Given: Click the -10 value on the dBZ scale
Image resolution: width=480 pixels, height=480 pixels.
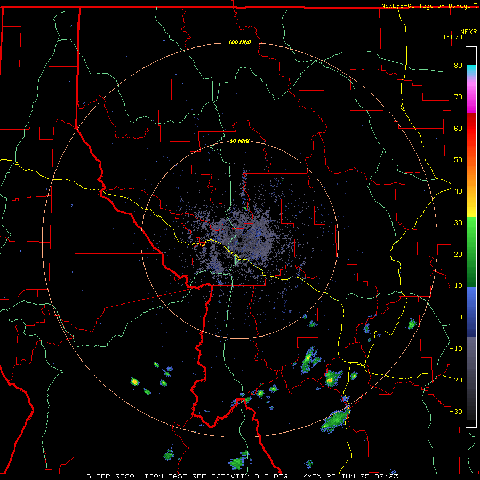Looking at the screenshot, I should tap(456, 349).
